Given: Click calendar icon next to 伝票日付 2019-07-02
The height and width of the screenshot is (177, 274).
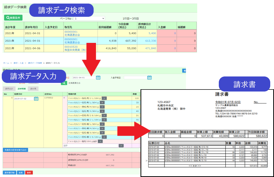Looking at the screenshot, I should click(36, 99).
